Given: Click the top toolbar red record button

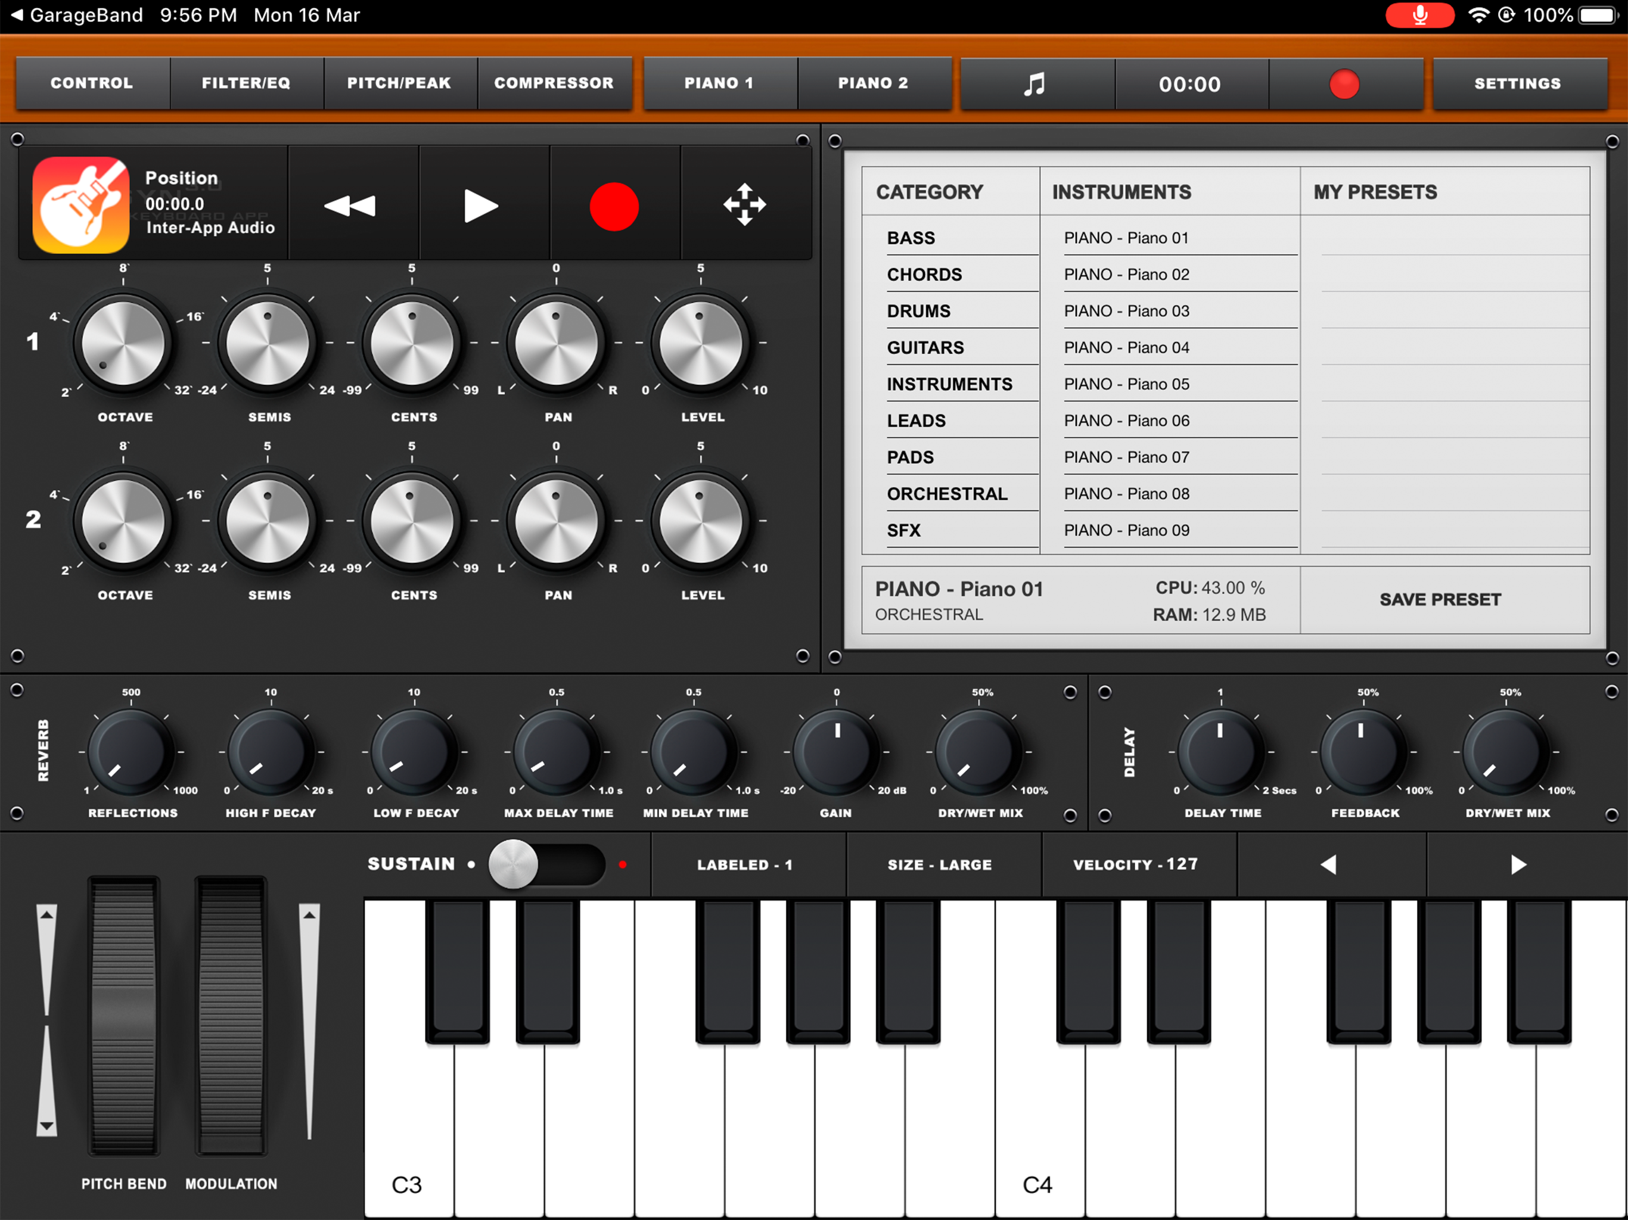Looking at the screenshot, I should coord(1344,84).
